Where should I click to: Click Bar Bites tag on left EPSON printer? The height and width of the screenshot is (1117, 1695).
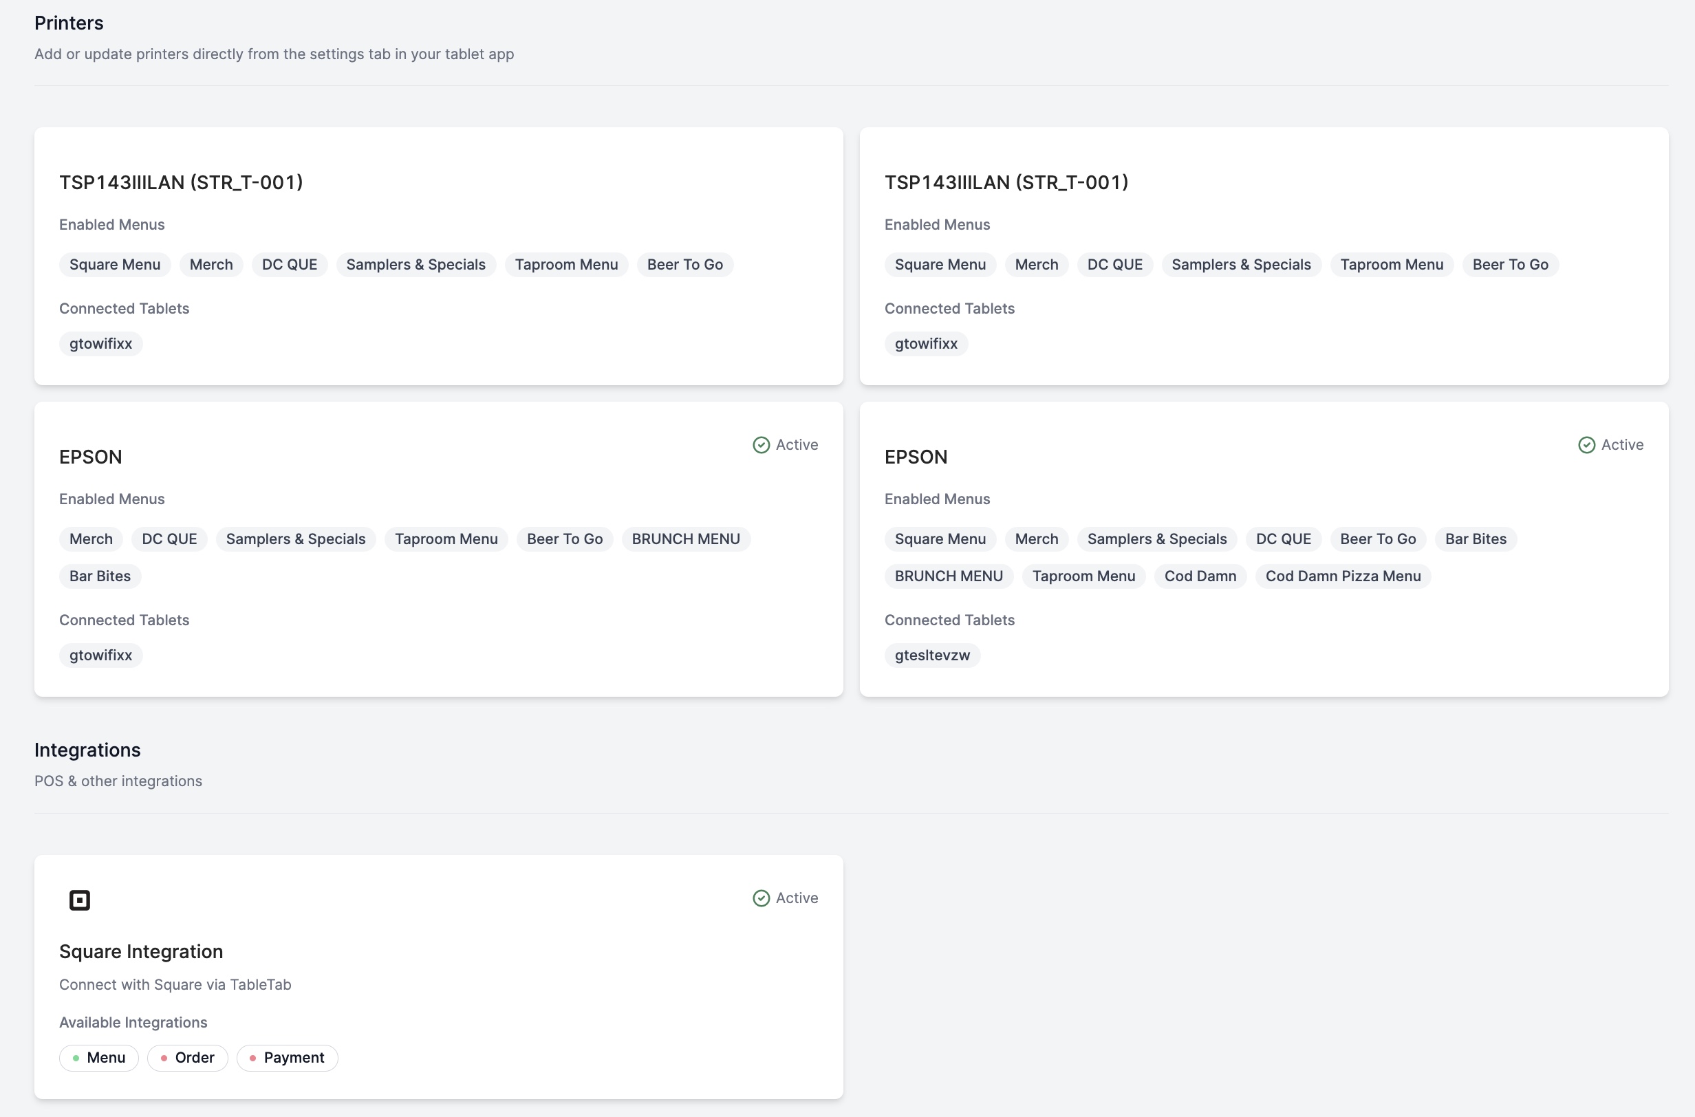pyautogui.click(x=100, y=576)
